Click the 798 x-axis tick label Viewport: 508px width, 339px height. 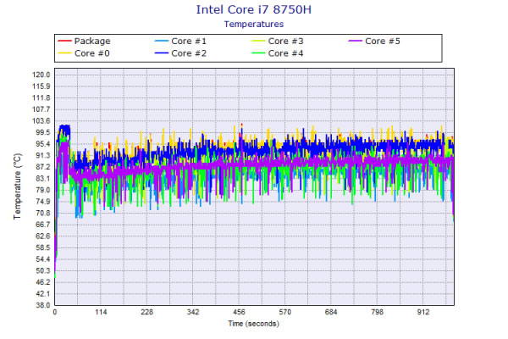(377, 312)
